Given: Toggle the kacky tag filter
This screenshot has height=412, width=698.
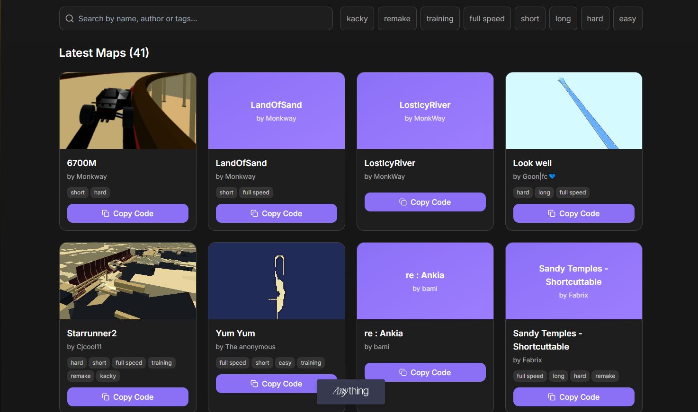Looking at the screenshot, I should coord(357,18).
